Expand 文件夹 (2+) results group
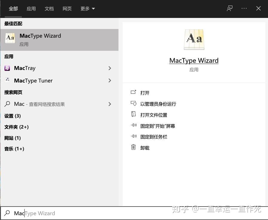Viewport: 268px width, 220px height. point(16,127)
